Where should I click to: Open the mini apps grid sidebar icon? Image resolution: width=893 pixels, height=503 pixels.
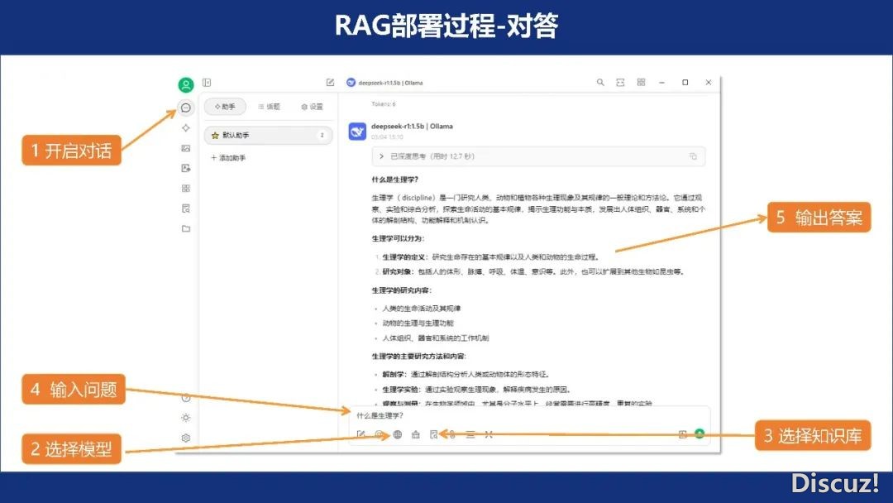click(186, 188)
